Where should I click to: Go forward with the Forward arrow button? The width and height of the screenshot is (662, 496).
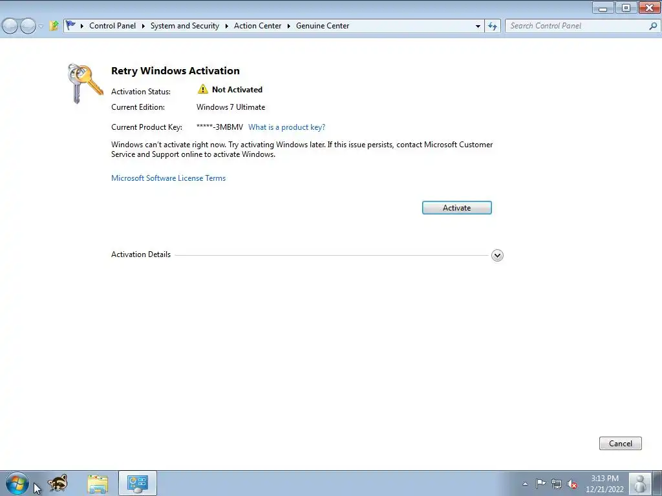pyautogui.click(x=28, y=26)
